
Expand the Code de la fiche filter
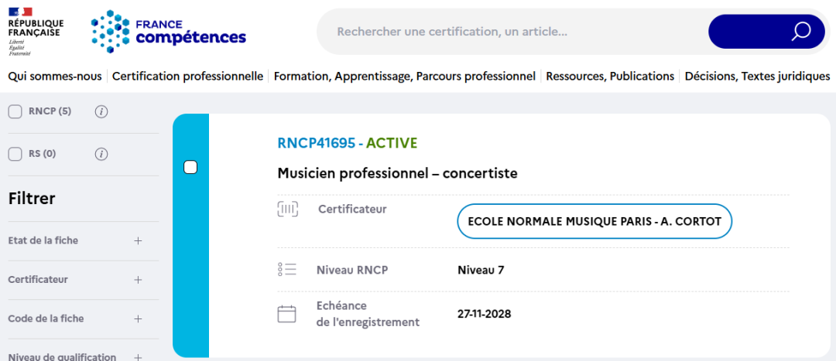click(138, 318)
